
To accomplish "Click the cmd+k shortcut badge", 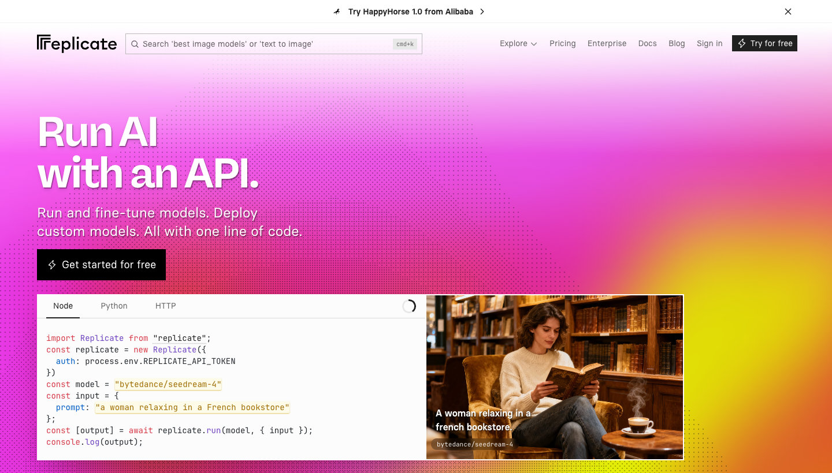I will [405, 44].
